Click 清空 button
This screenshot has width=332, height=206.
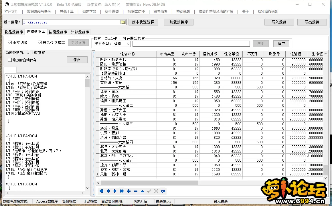point(281,43)
